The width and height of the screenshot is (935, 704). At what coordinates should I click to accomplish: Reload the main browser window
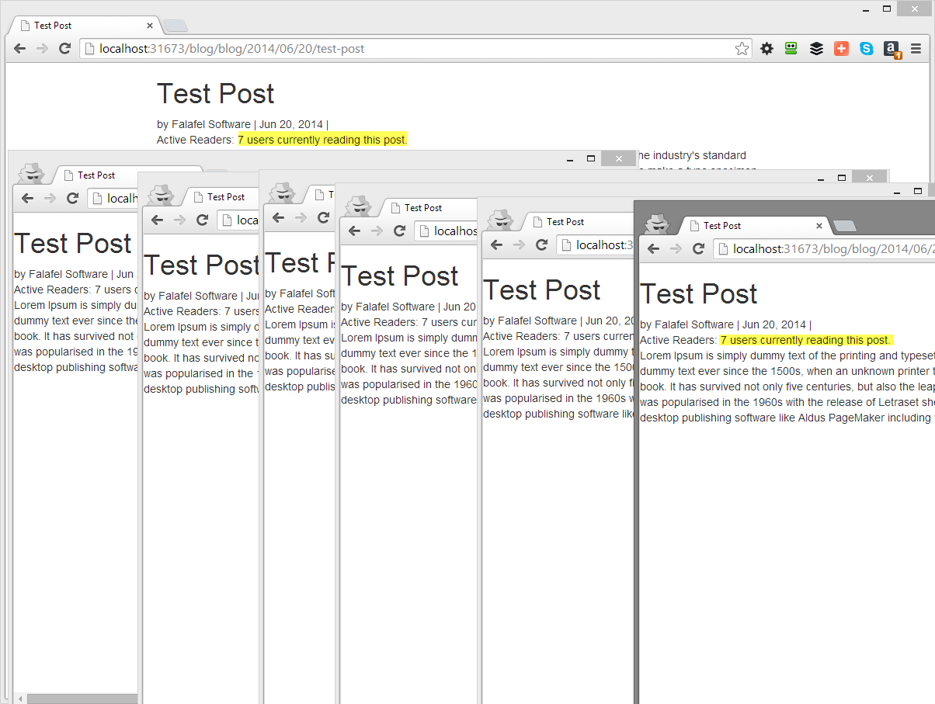[x=64, y=48]
